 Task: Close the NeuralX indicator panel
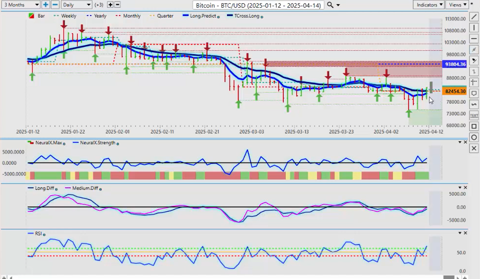(x=465, y=142)
